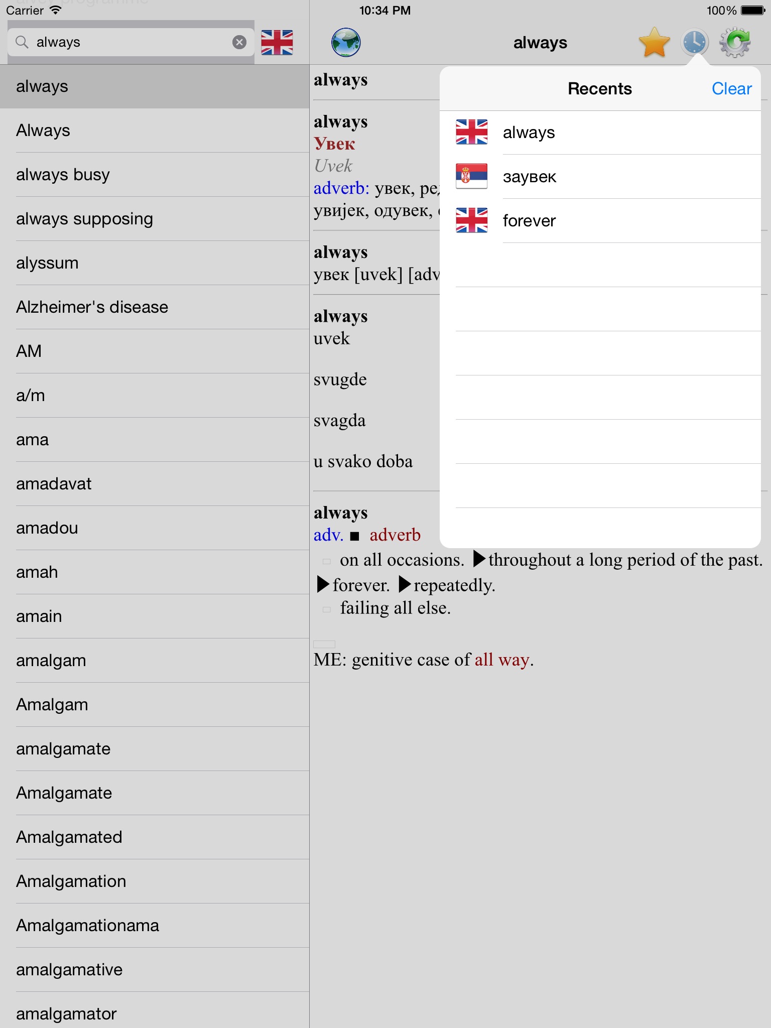771x1028 pixels.
Task: Tap the Wi-Fi status icon
Action: [x=55, y=10]
